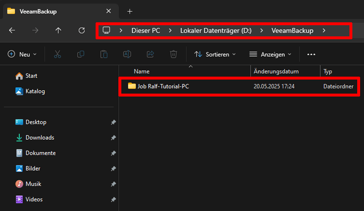Image resolution: width=364 pixels, height=211 pixels.
Task: Click the Dateiordner type cell
Action: click(338, 86)
